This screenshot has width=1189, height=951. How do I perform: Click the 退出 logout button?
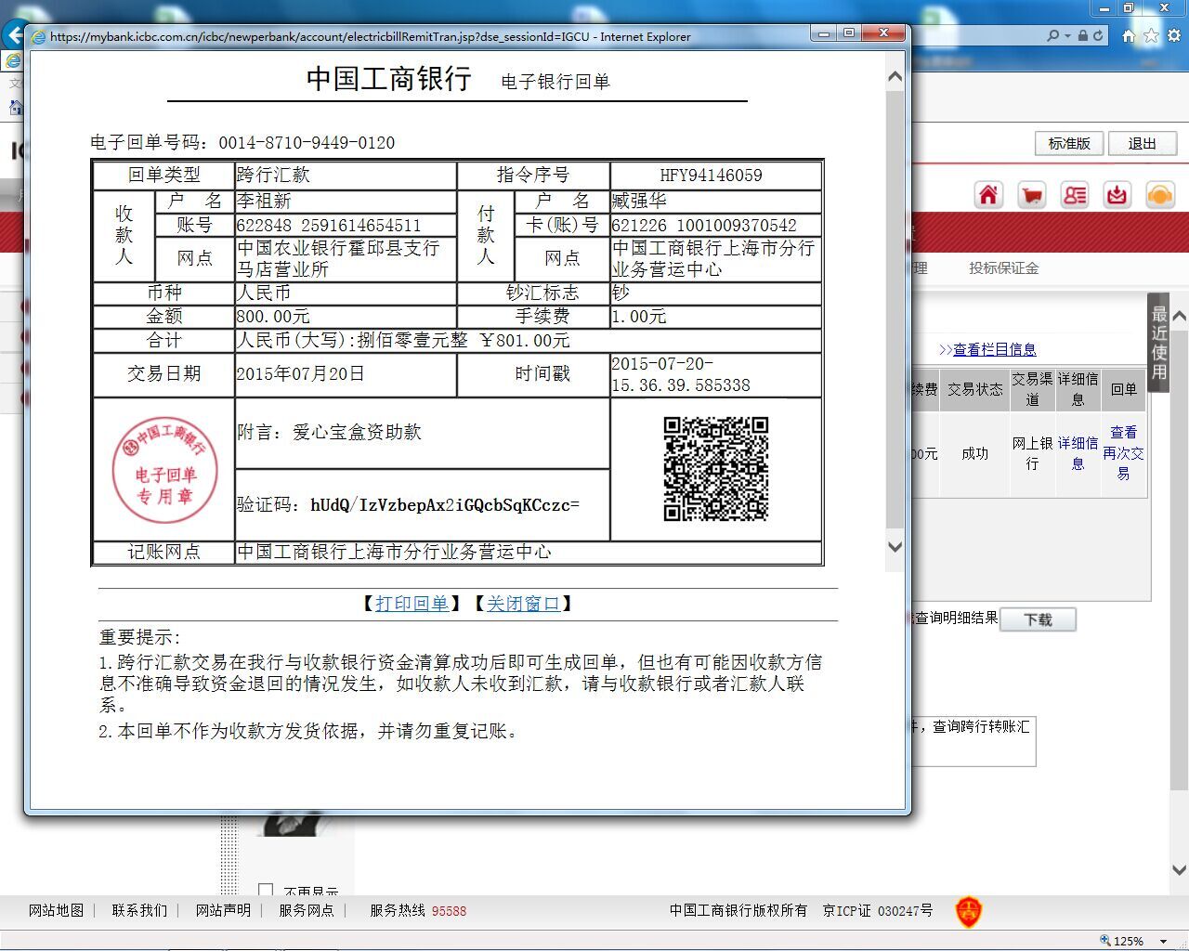tap(1143, 144)
